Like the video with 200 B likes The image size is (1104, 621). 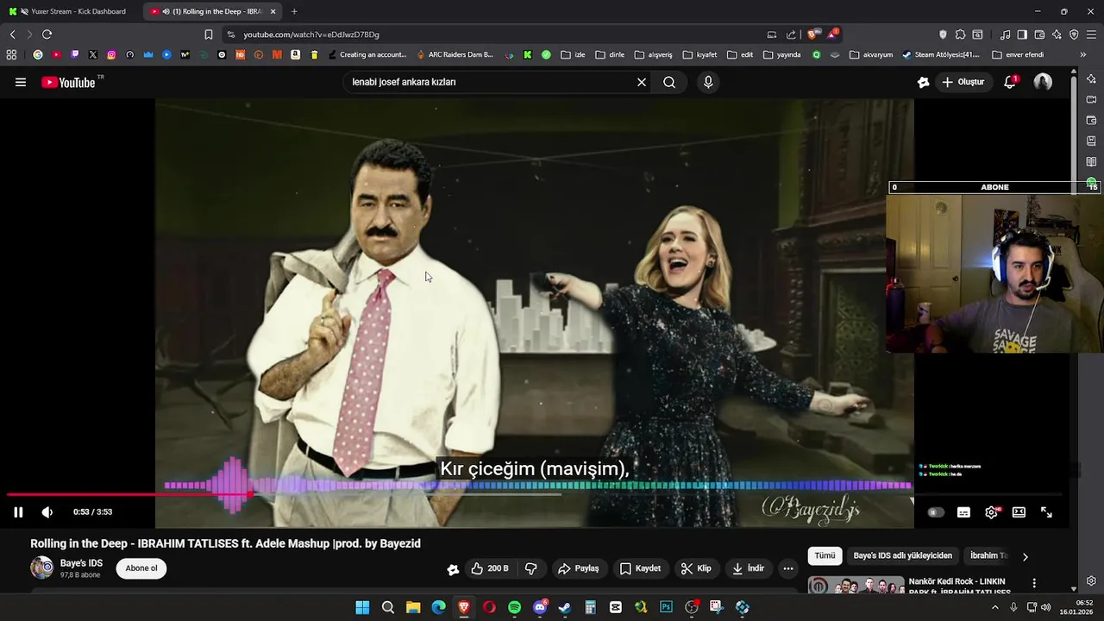490,568
